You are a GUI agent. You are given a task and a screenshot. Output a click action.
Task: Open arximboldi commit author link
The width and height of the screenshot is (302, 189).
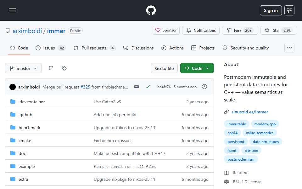tap(29, 87)
